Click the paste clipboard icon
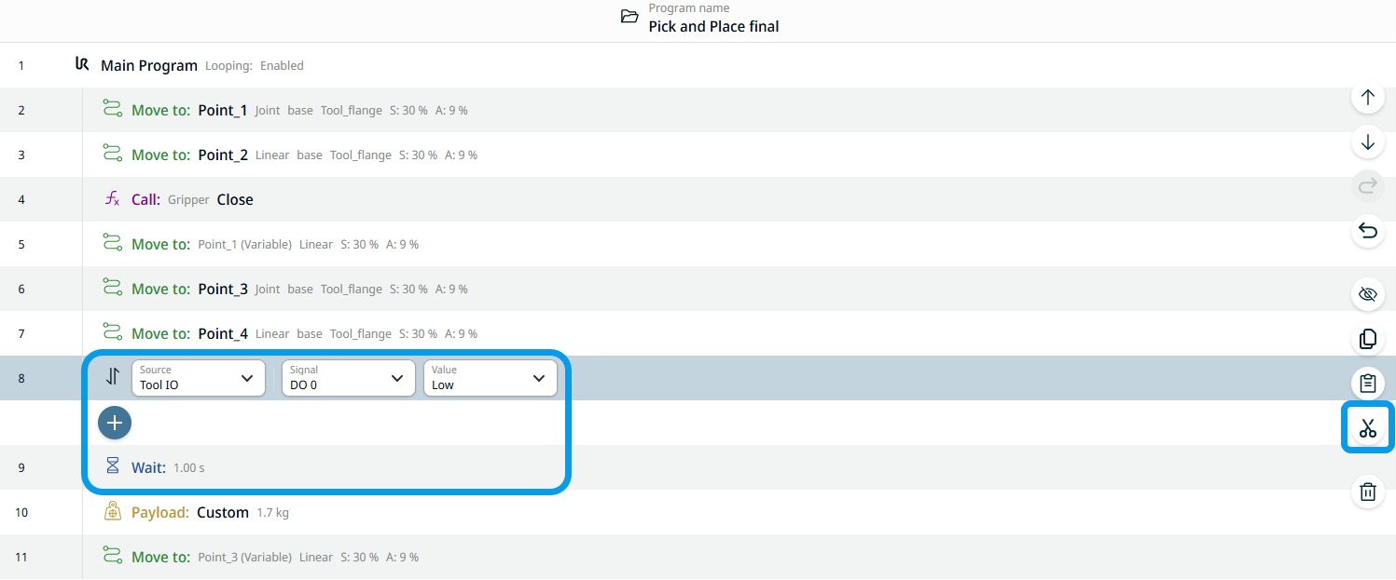Viewport: 1396px width, 580px height. click(1367, 384)
